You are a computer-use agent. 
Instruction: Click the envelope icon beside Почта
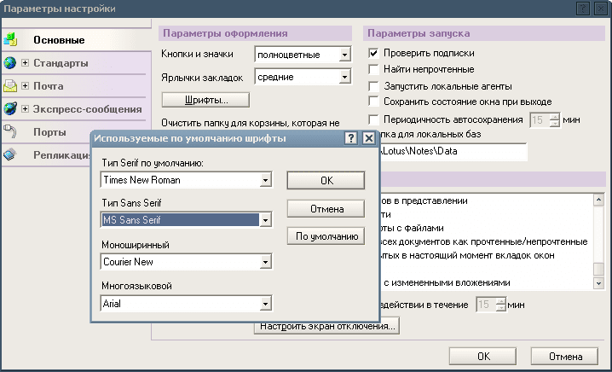10,86
